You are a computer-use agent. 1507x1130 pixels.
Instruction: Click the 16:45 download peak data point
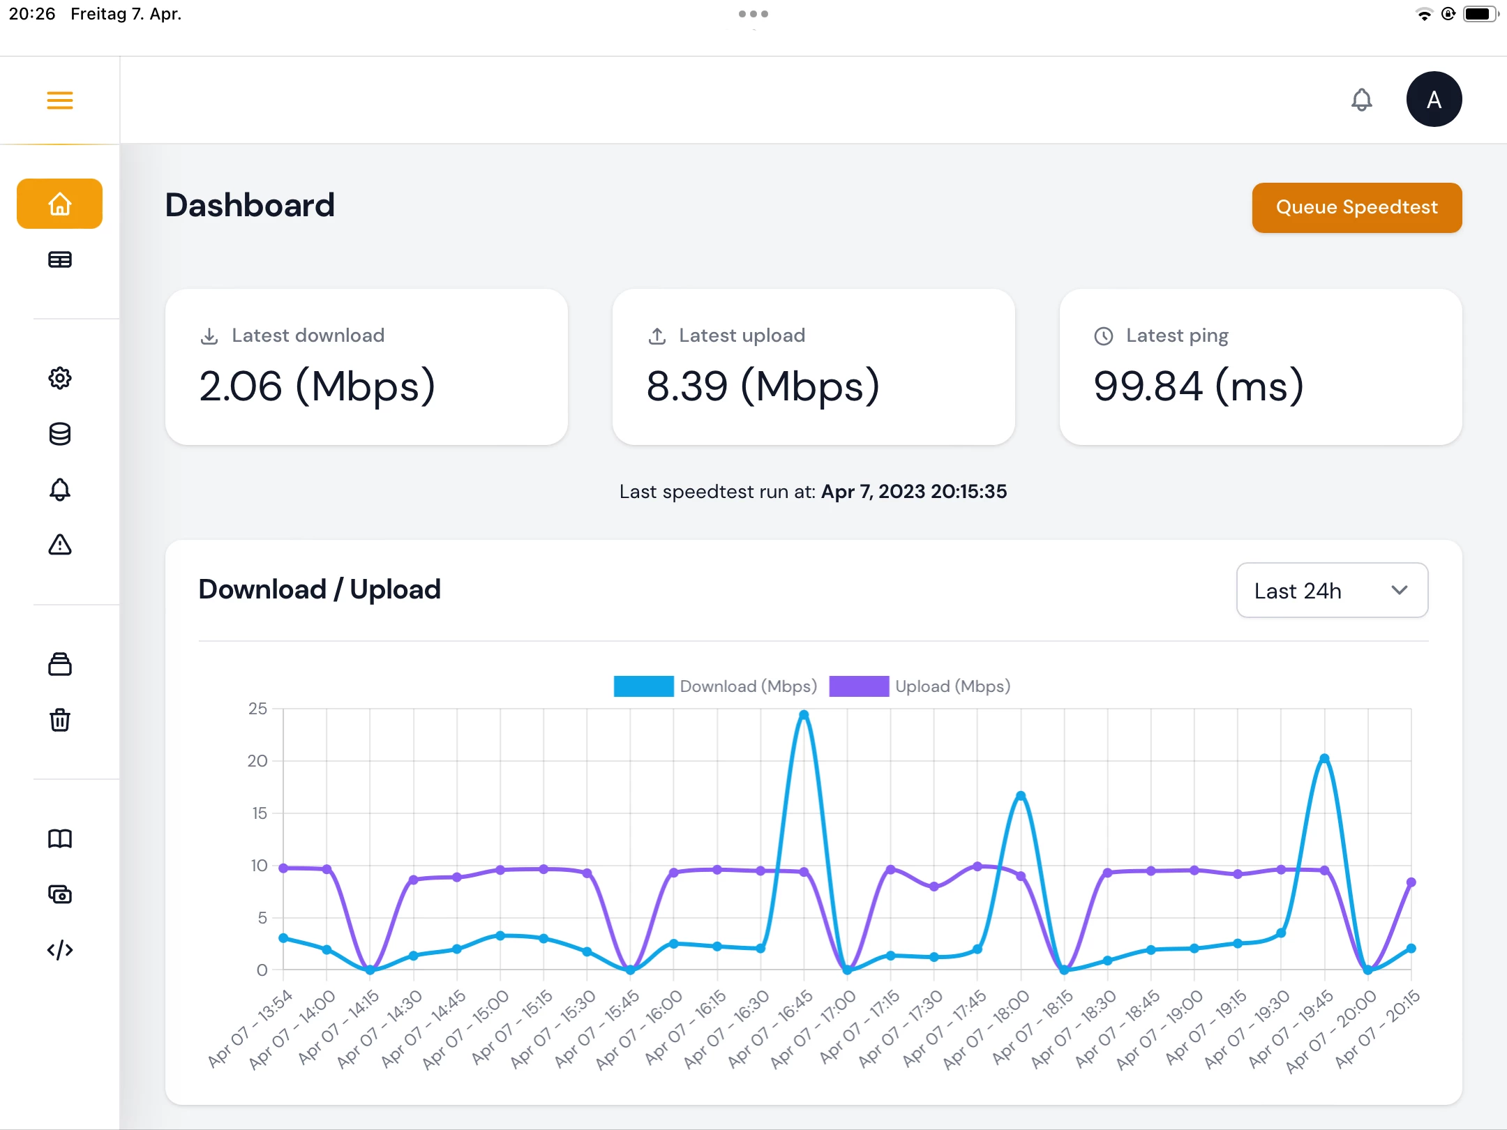[x=804, y=715]
